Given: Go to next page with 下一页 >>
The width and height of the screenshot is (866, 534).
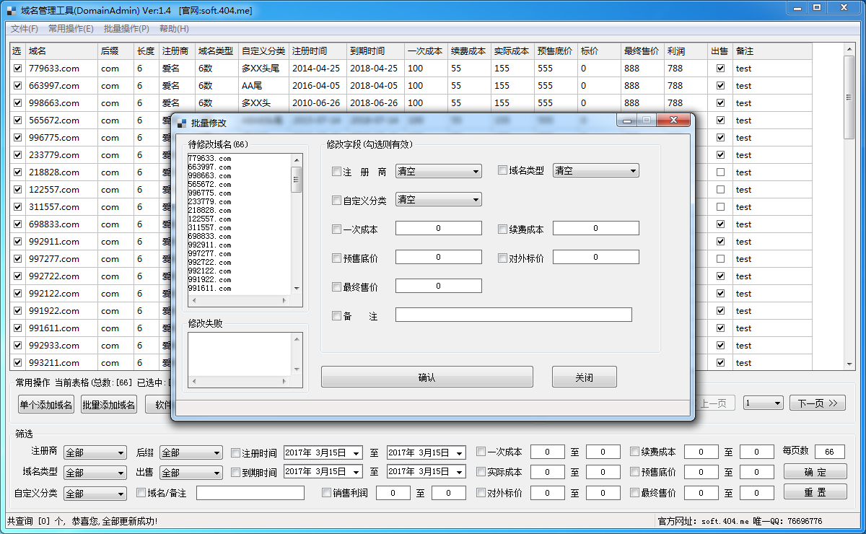Looking at the screenshot, I should [818, 403].
